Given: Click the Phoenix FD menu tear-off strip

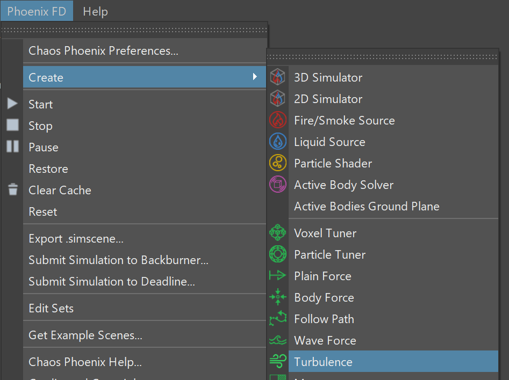Looking at the screenshot, I should pyautogui.click(x=134, y=30).
